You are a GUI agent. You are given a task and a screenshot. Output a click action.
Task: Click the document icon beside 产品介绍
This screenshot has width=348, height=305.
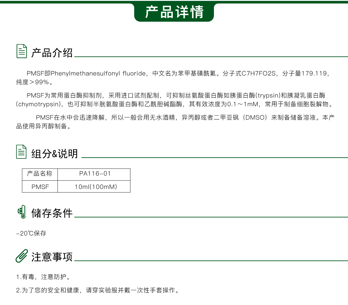21,51
